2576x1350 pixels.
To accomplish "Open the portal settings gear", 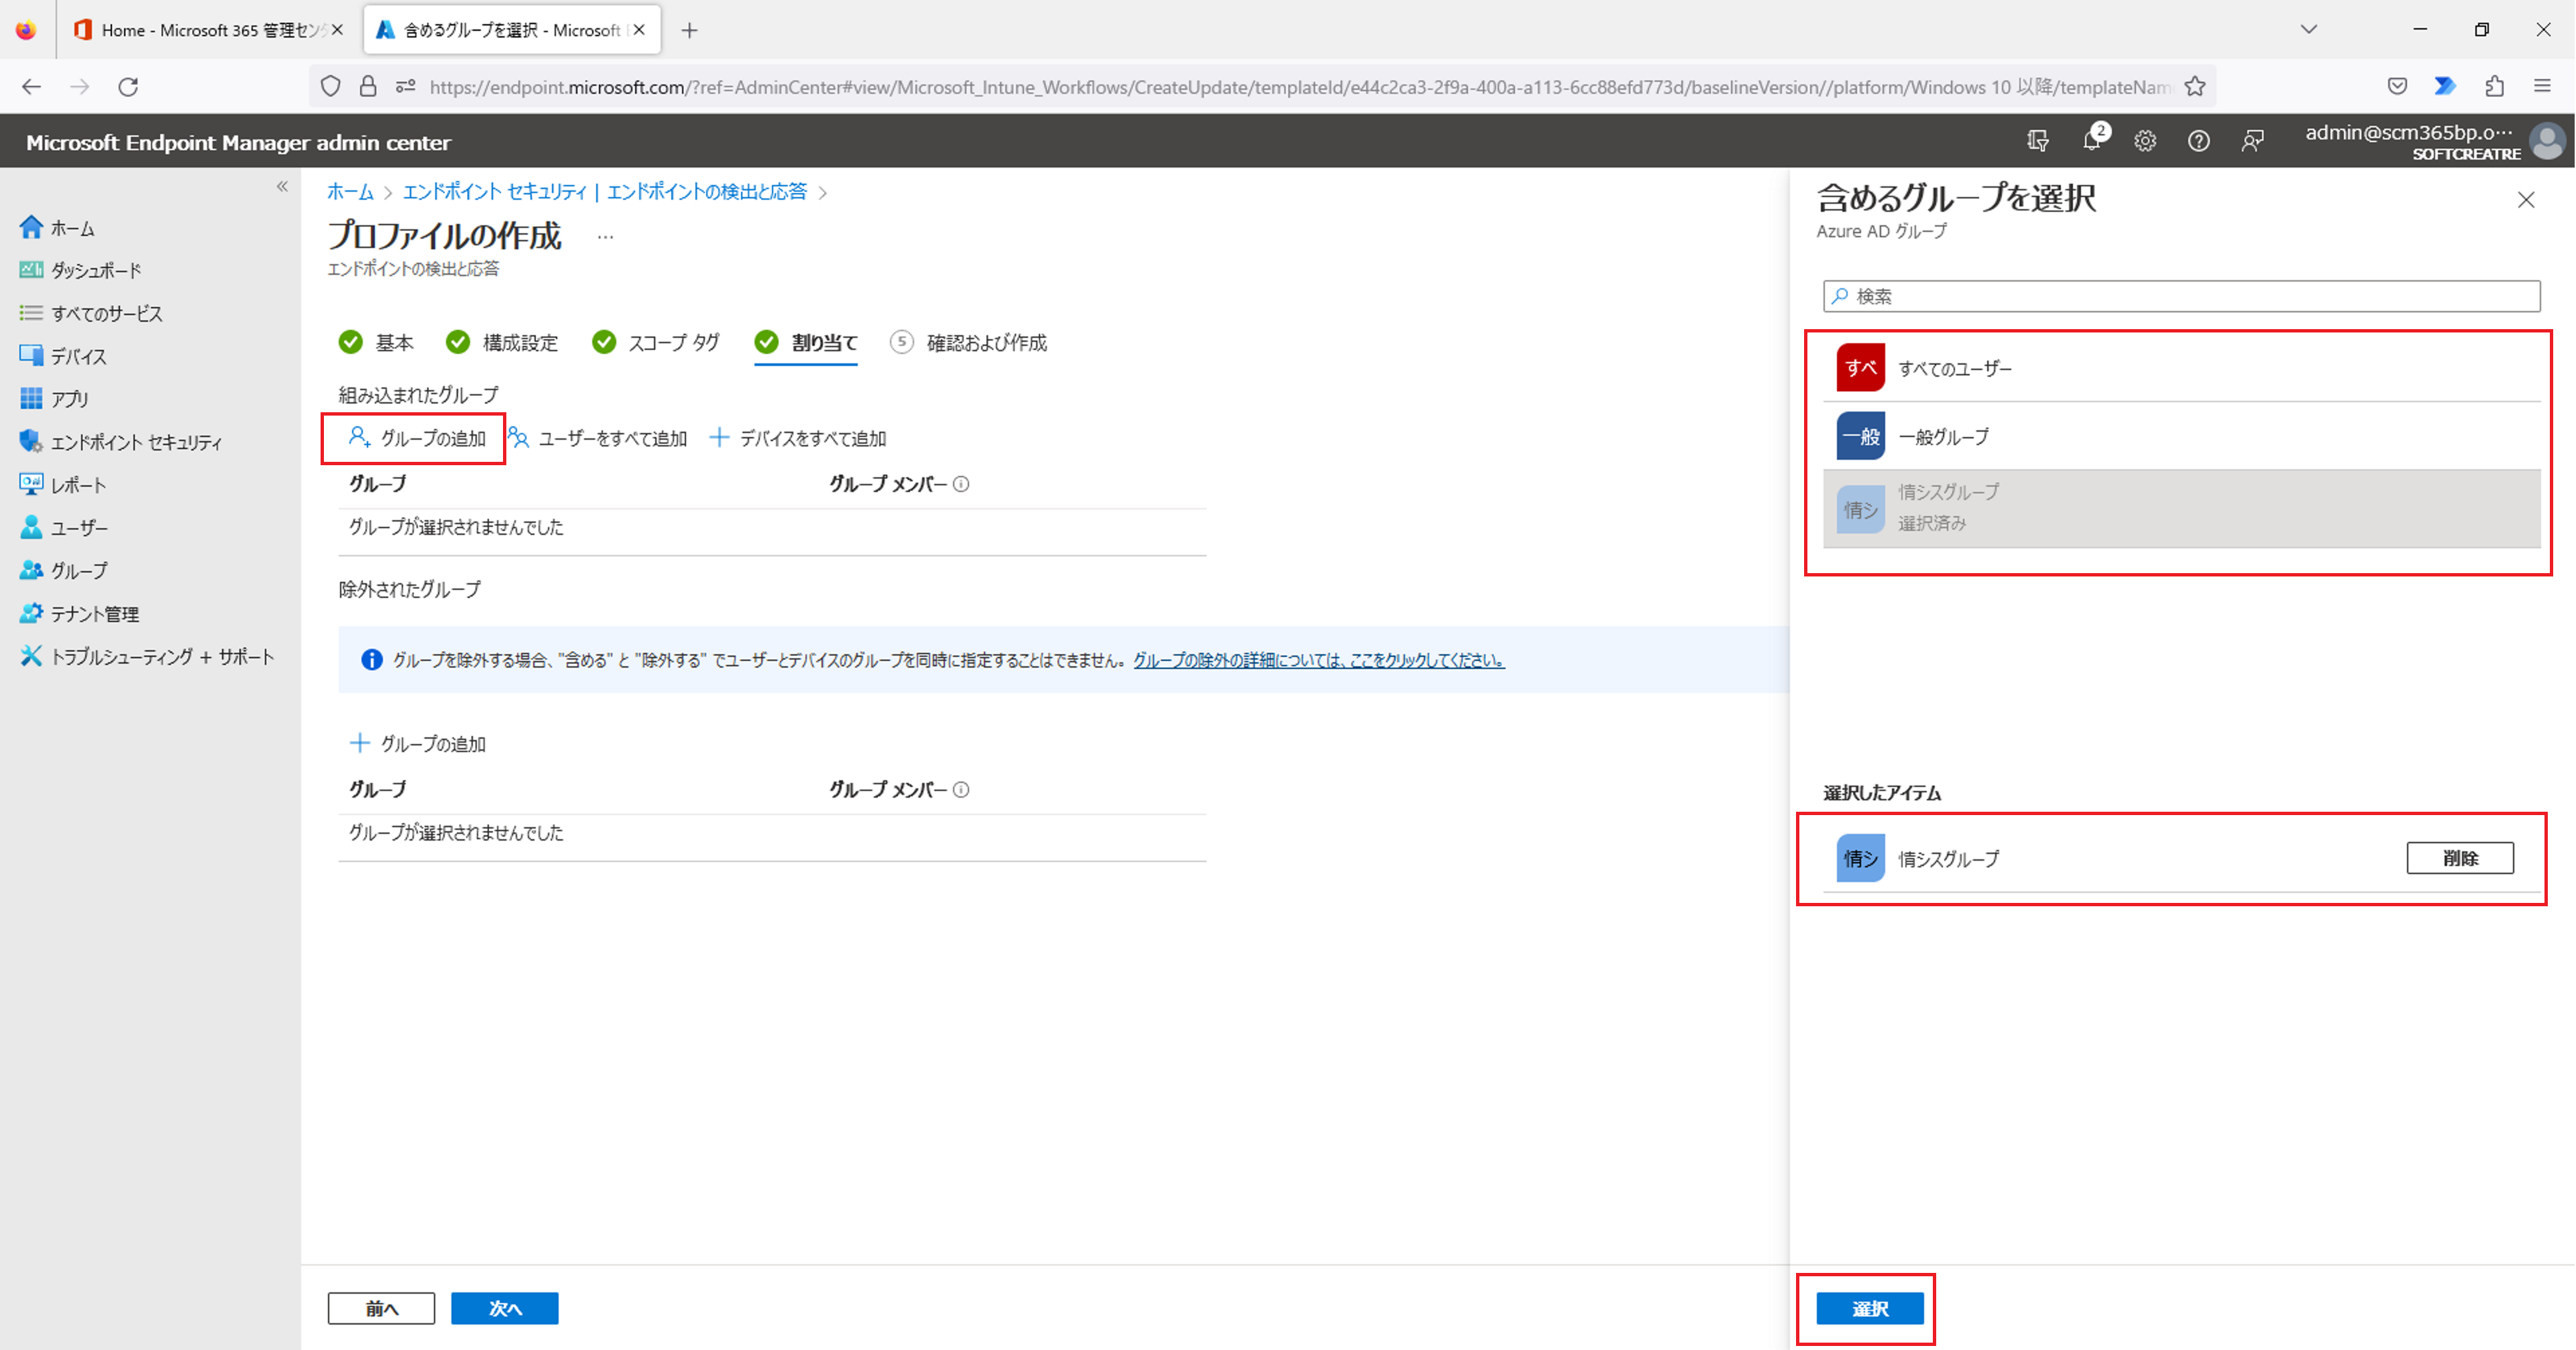I will tap(2145, 141).
